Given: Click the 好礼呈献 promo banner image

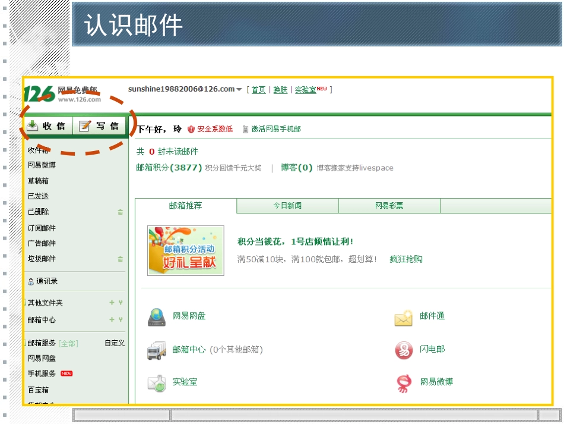Looking at the screenshot, I should 186,250.
